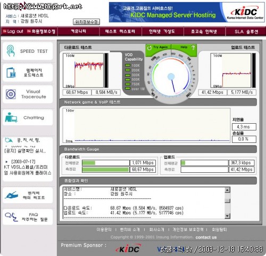This screenshot has width=266, height=256.
Task: Open the 인터넷 가상도 menu
Action: [x=162, y=31]
